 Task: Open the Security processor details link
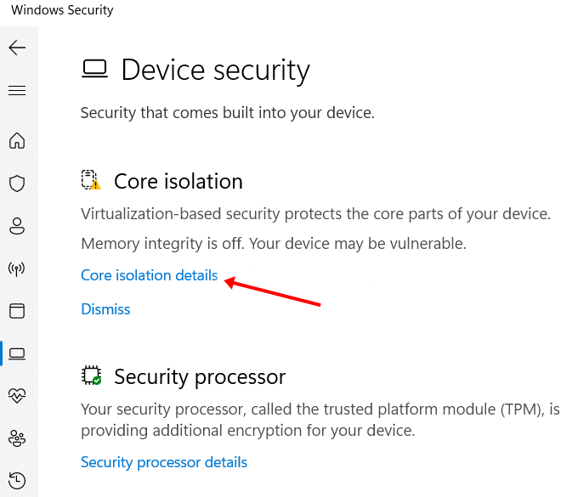click(164, 462)
